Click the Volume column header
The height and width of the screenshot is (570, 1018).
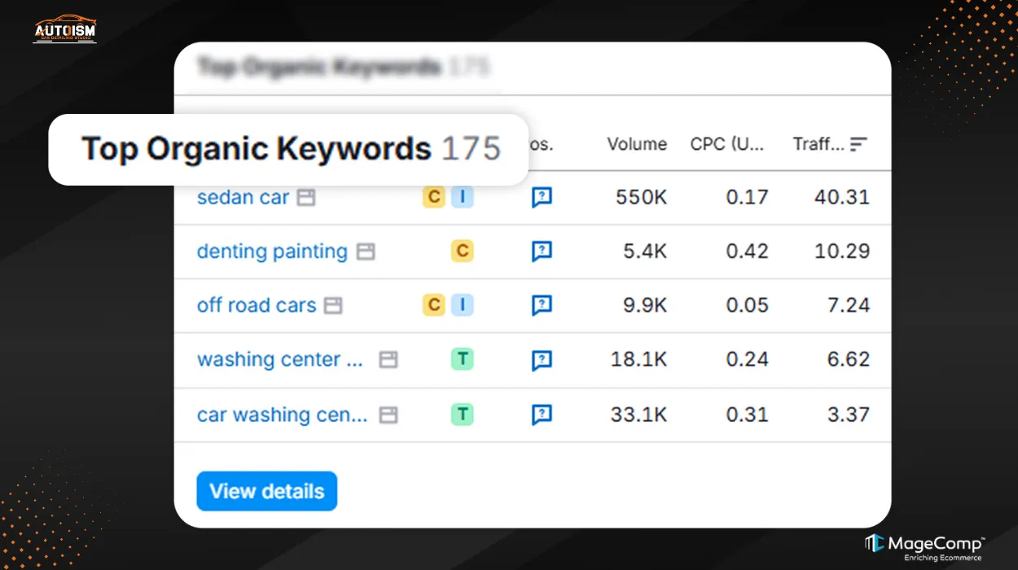point(636,144)
